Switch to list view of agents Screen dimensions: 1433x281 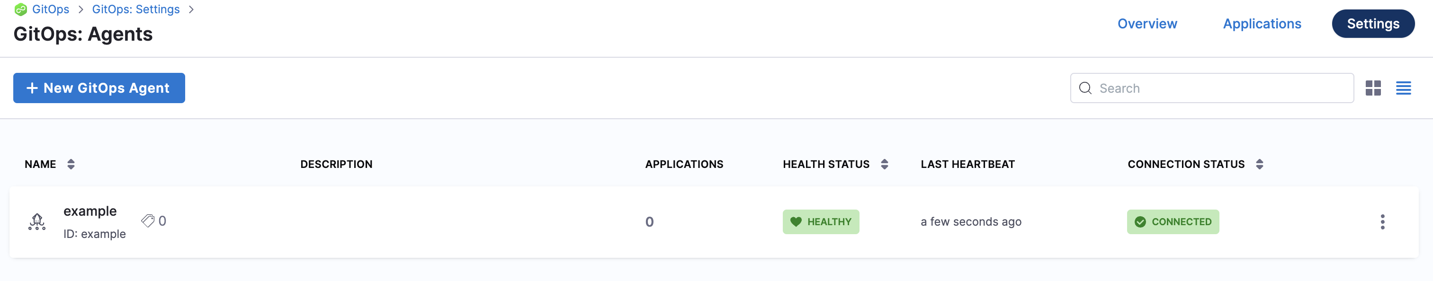tap(1404, 88)
